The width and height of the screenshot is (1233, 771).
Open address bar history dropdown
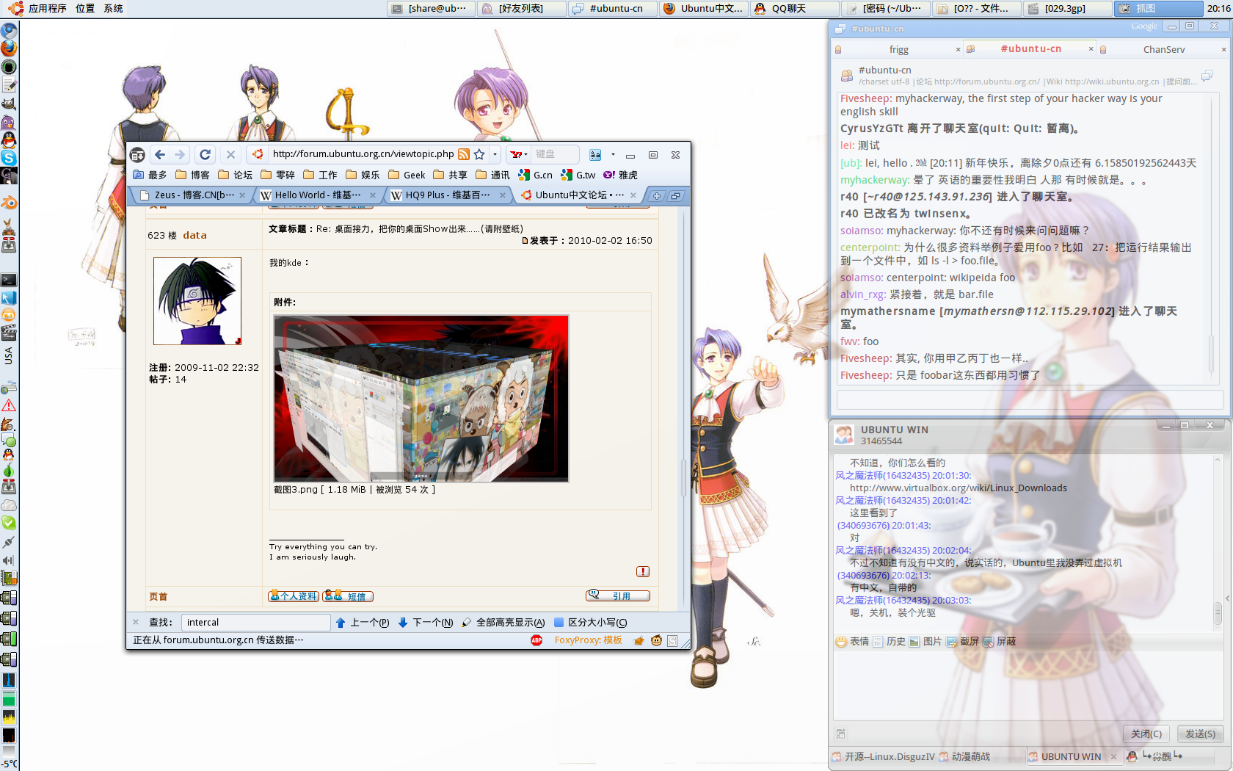495,154
